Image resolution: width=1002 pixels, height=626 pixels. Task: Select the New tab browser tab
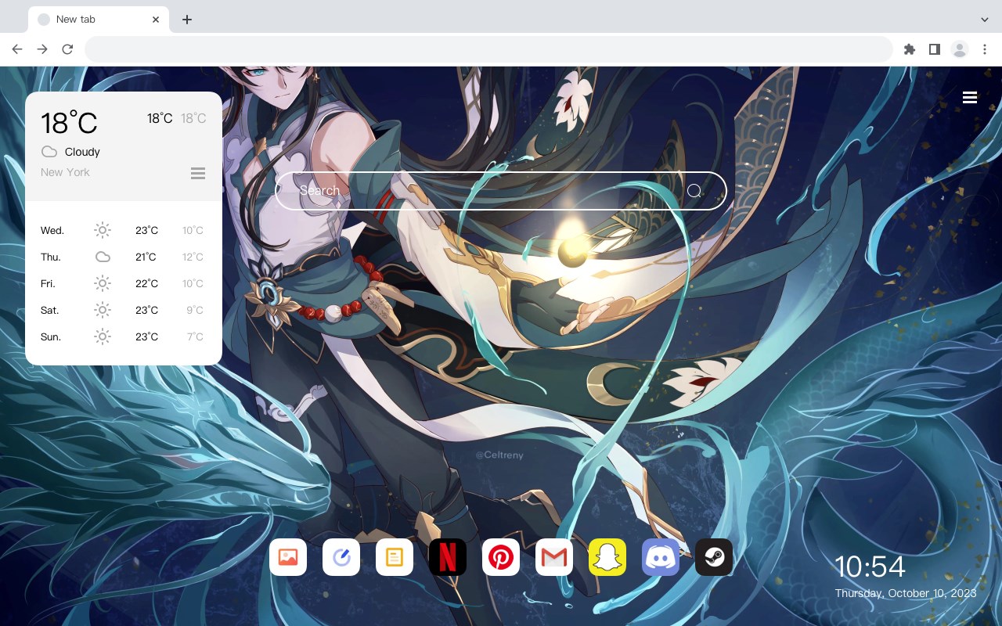pyautogui.click(x=99, y=20)
